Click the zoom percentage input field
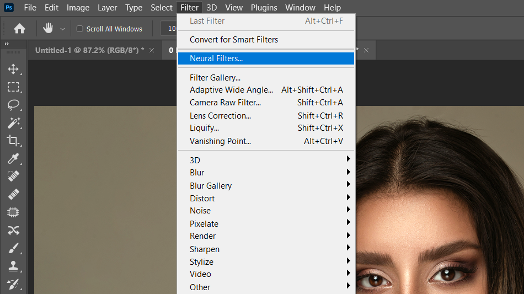Image resolution: width=524 pixels, height=294 pixels. point(169,29)
